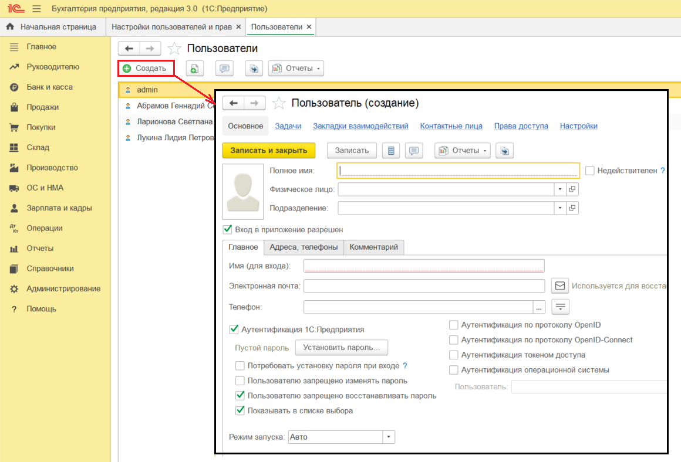Viewport: 681px width, 462px height.
Task: Enable Потребовать установку пароля при входе
Action: coord(240,365)
